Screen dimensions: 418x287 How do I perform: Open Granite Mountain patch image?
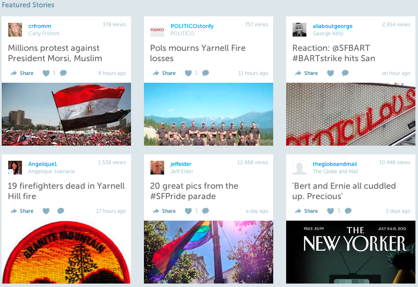pyautogui.click(x=66, y=252)
